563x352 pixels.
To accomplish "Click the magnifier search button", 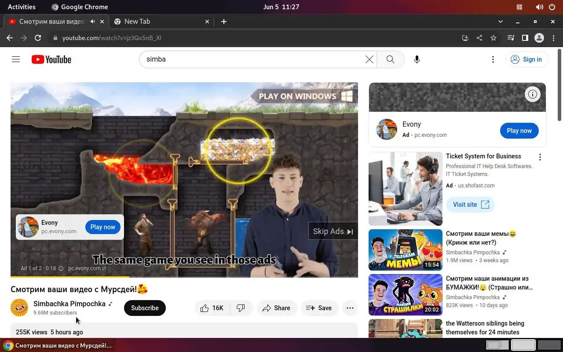I will coord(390,59).
